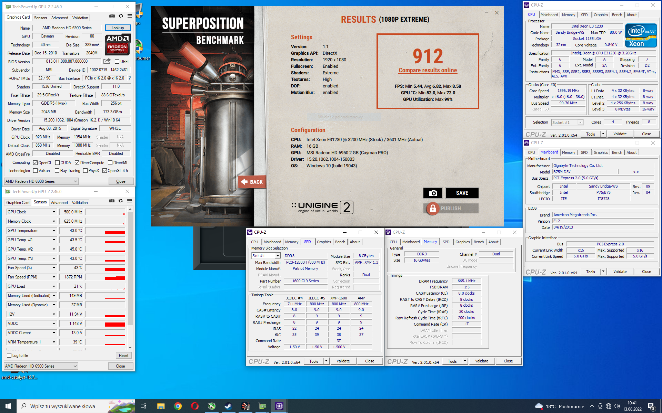Launch Opera browser from the taskbar
Viewport: 662px width, 413px height.
coord(195,406)
